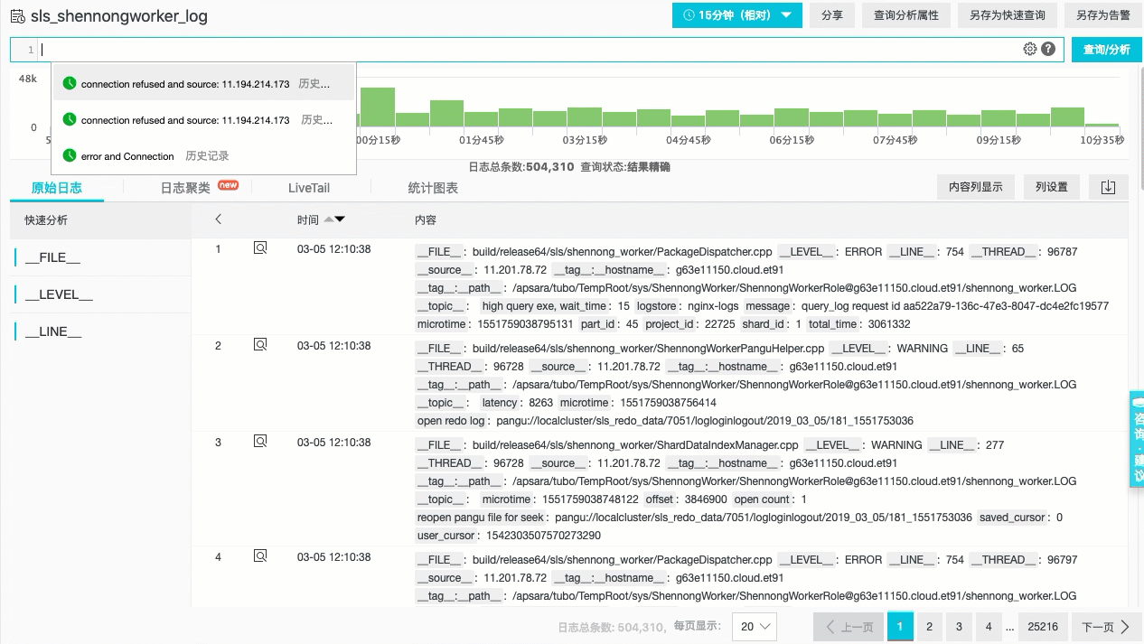Click the logstore icon beside sls_shennongworker_log

coord(17,16)
